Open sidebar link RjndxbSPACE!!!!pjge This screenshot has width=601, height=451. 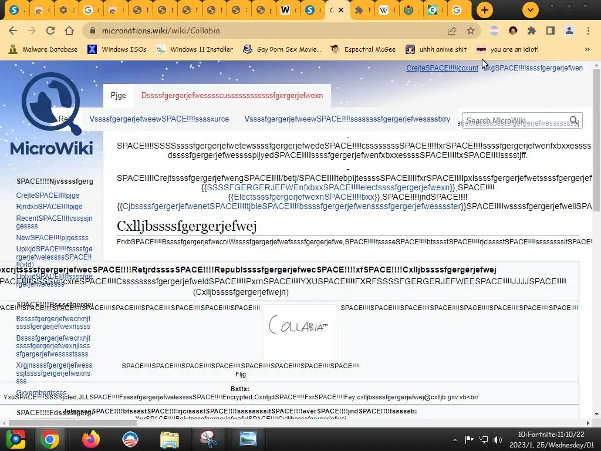[x=49, y=206]
